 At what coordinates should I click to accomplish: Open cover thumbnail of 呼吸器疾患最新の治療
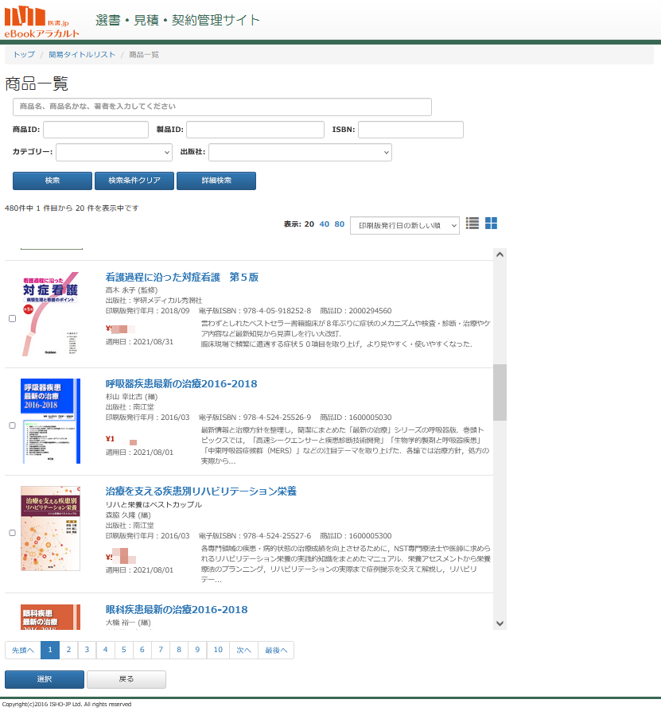click(x=50, y=421)
